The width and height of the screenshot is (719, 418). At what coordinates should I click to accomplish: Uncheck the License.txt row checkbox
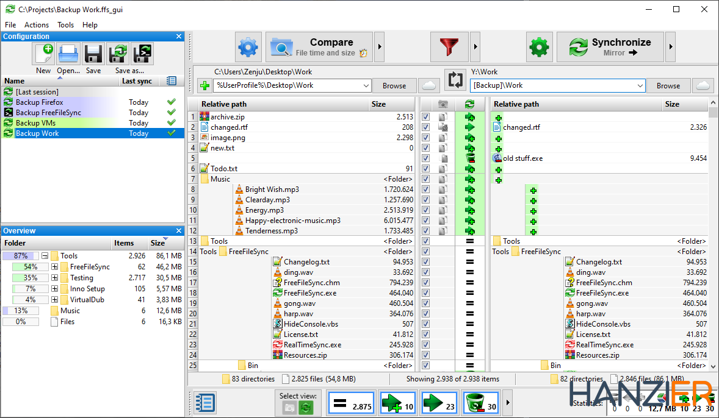(x=426, y=334)
